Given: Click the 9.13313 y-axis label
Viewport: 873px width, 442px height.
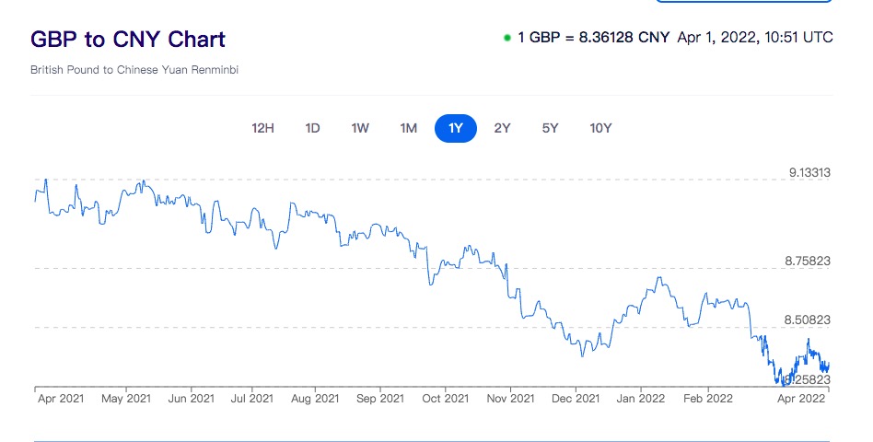Looking at the screenshot, I should click(x=809, y=172).
